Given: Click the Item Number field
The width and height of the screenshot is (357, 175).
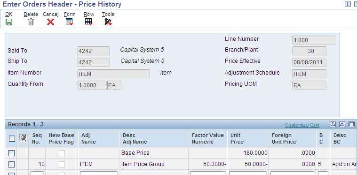Looking at the screenshot, I should (x=113, y=74).
